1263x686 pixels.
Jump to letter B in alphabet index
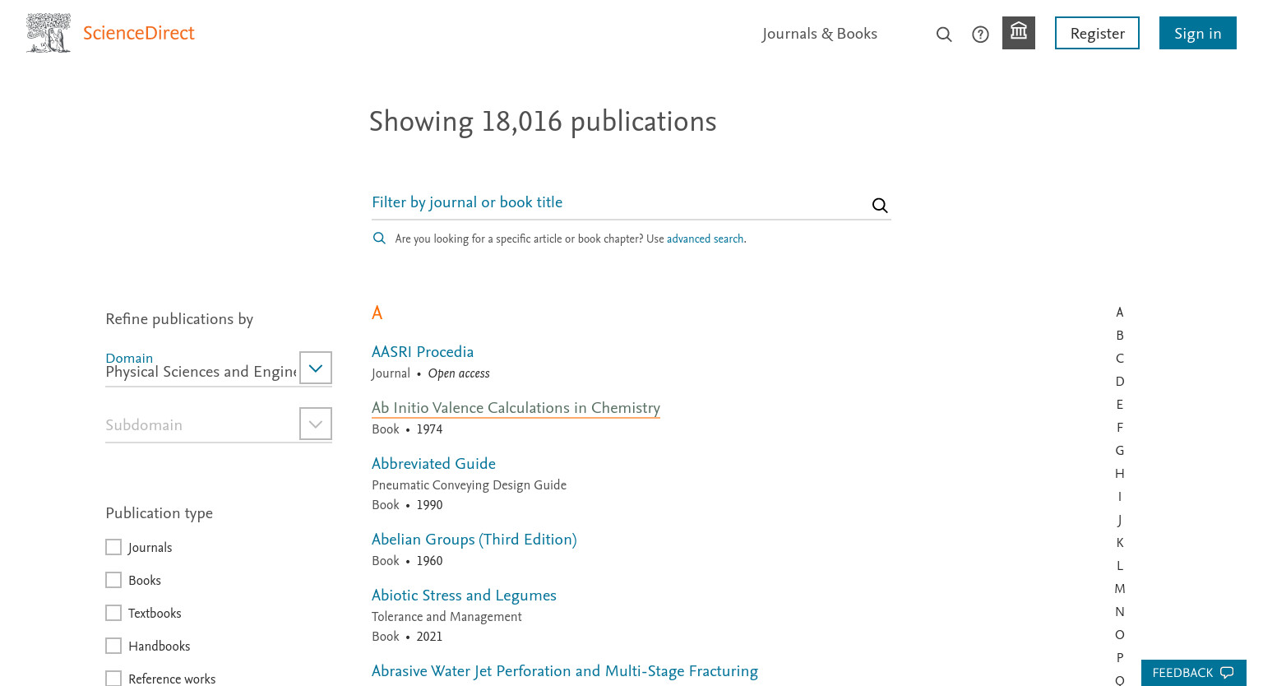click(x=1120, y=336)
